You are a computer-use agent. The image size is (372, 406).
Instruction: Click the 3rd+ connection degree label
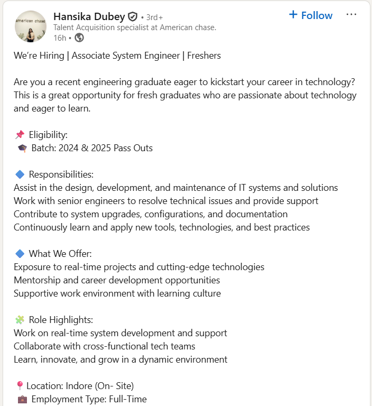pos(154,16)
